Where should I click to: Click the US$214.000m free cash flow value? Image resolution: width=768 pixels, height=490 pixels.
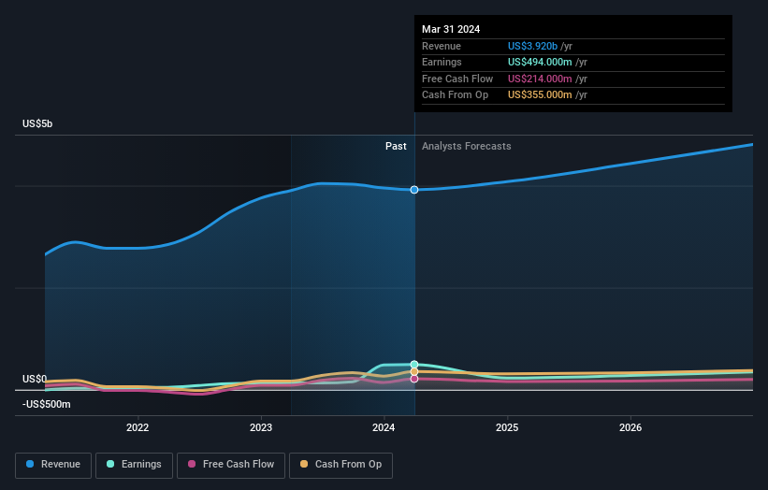[x=540, y=79]
